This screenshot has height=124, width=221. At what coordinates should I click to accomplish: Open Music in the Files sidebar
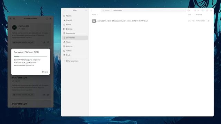tap(75, 42)
